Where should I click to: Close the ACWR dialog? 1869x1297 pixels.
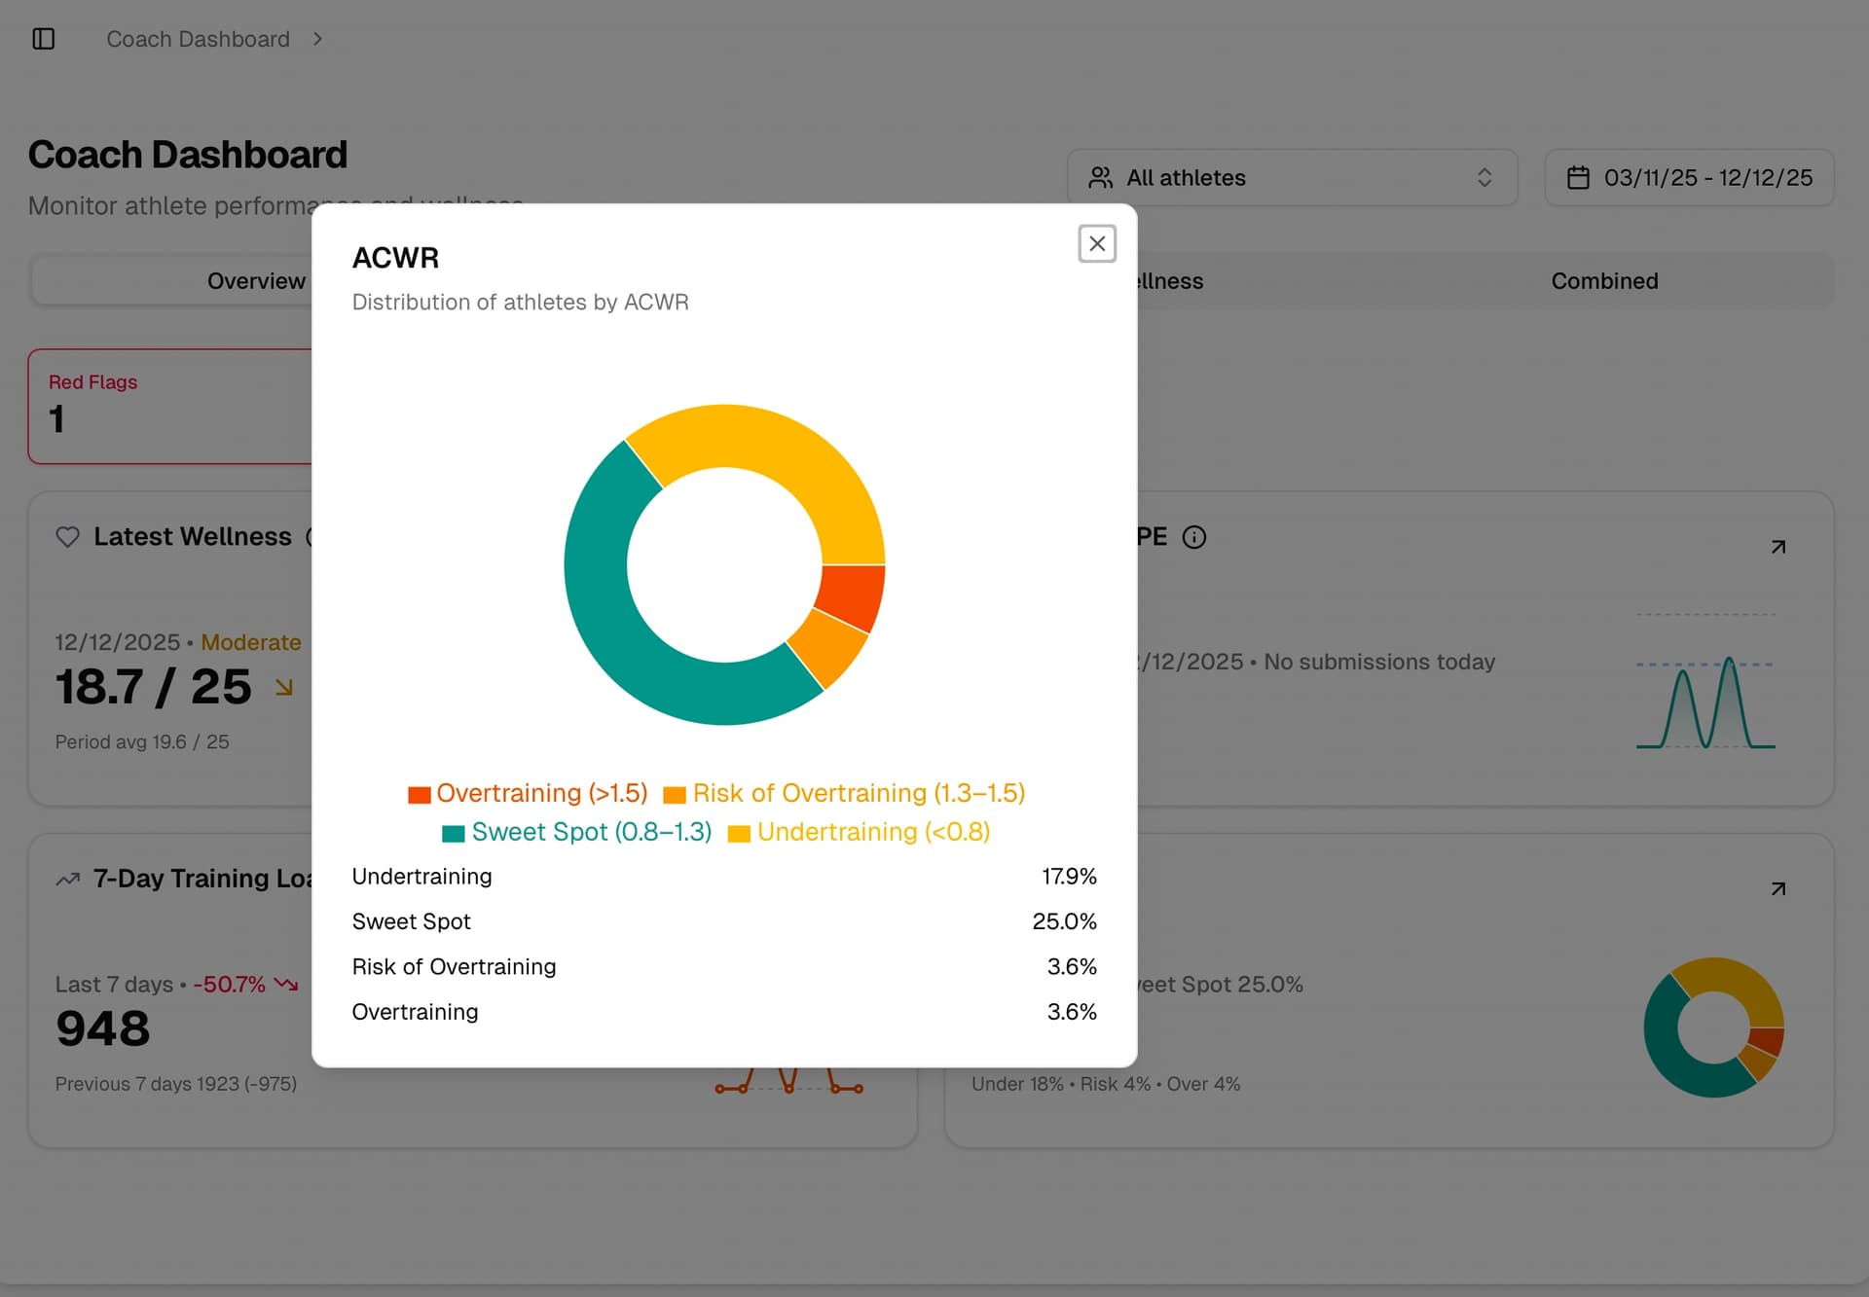1096,243
